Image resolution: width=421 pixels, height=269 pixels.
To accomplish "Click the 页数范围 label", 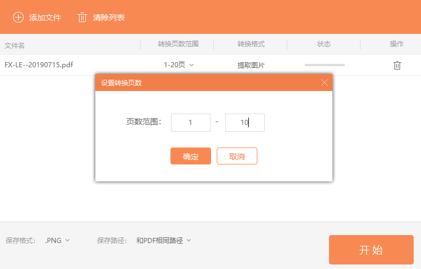I will click(x=144, y=122).
